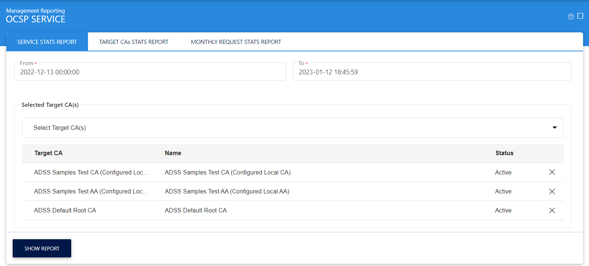Delete ADSS Default Root CA entry
The width and height of the screenshot is (589, 266).
pos(552,211)
